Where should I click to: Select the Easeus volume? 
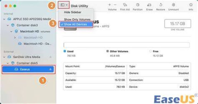28,69
